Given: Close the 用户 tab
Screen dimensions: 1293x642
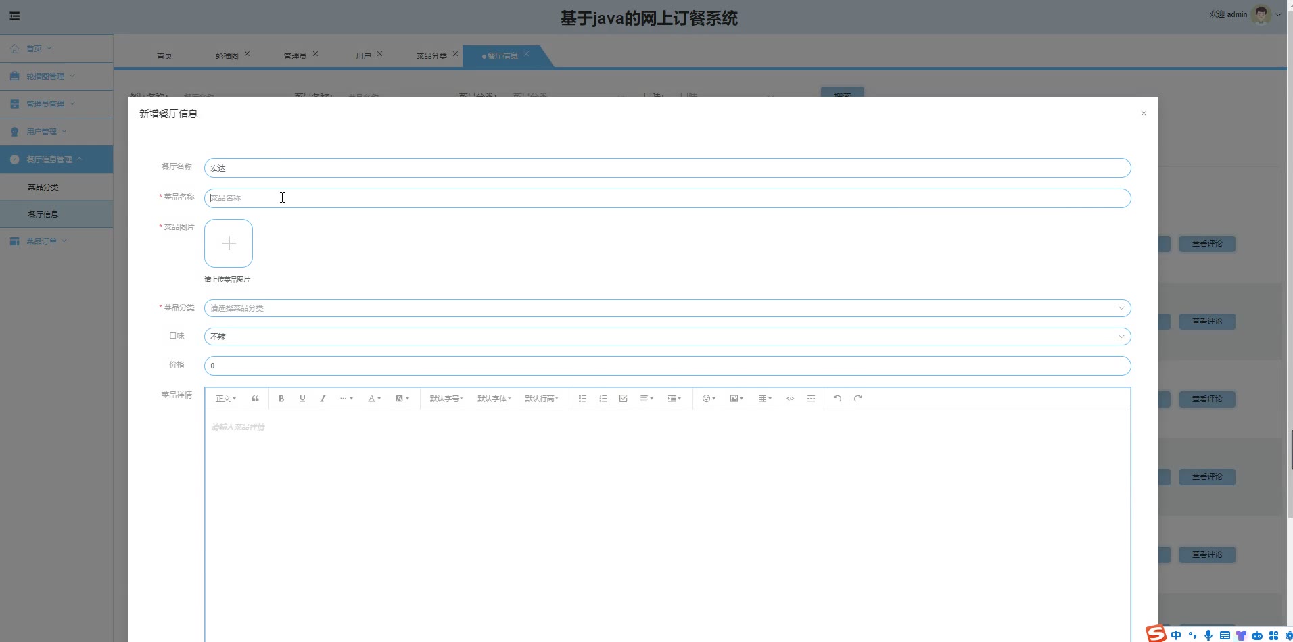Looking at the screenshot, I should (379, 54).
